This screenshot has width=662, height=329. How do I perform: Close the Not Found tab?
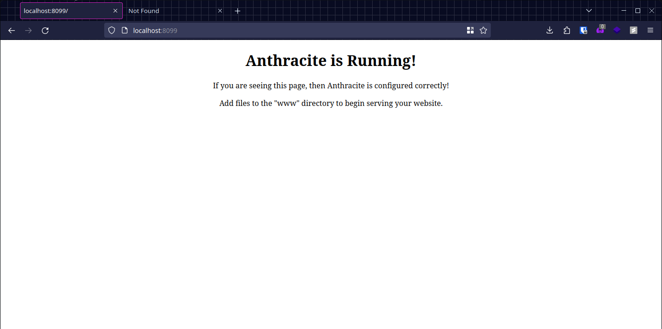pos(220,11)
